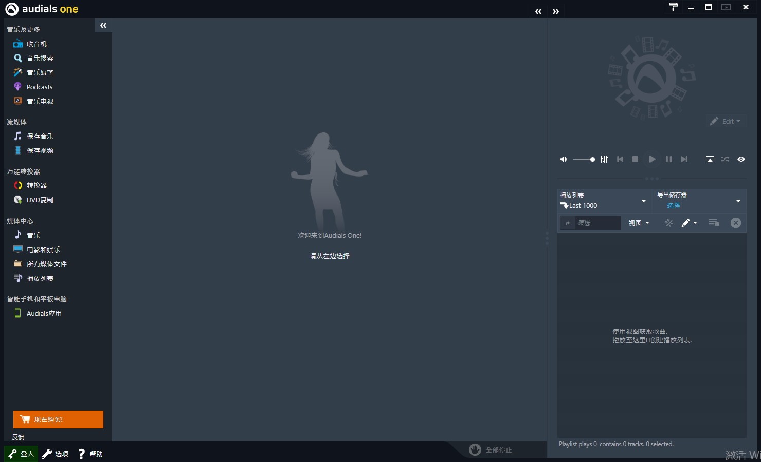Click 登入 to sign in
The image size is (761, 462).
[x=21, y=454]
